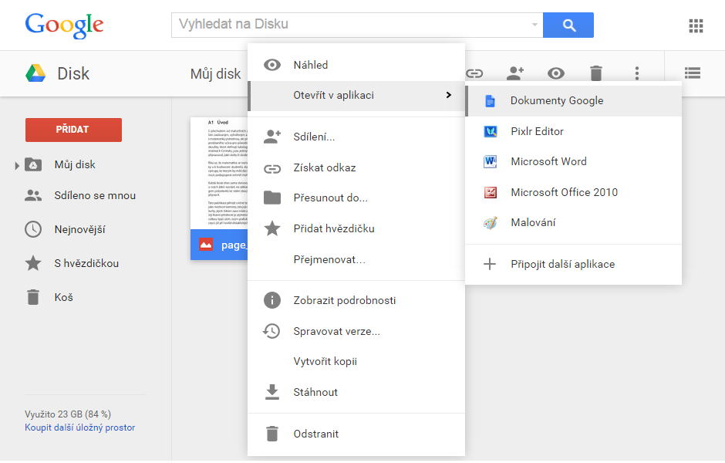
Task: Click the person-plus icon next to Sdílení
Action: [271, 137]
